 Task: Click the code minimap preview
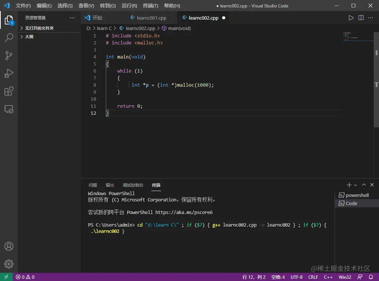pos(358,37)
